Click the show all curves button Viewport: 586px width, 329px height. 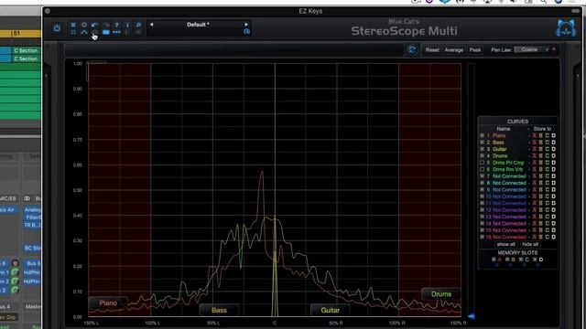point(506,244)
